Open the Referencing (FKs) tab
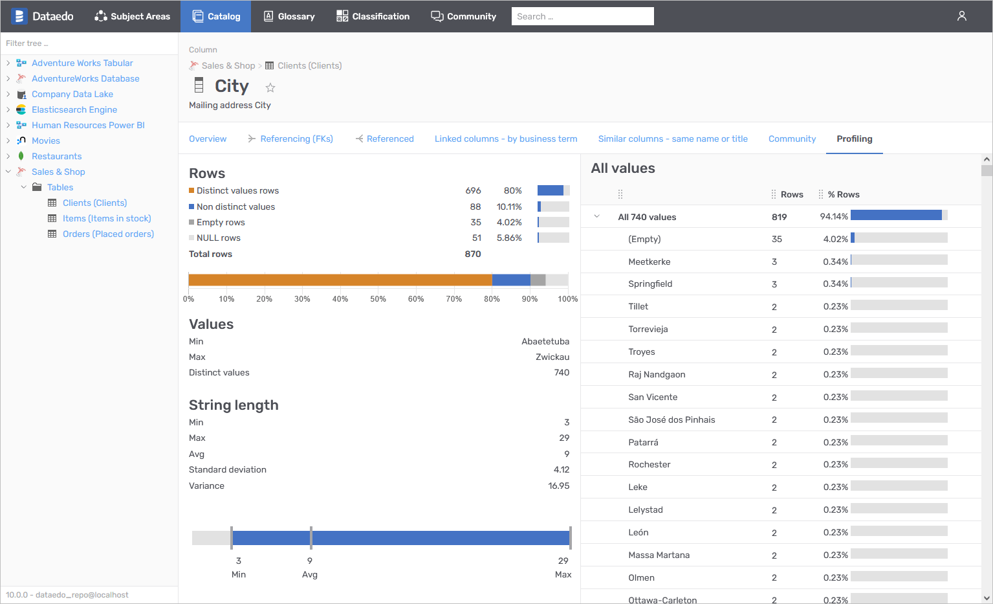 point(296,139)
